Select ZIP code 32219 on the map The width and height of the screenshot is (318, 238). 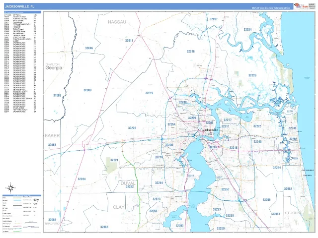click(149, 93)
